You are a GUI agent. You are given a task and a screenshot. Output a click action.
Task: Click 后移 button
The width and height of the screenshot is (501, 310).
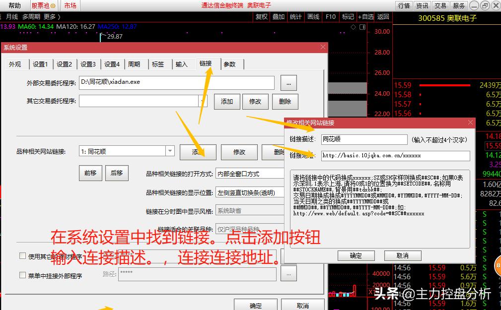(117, 173)
